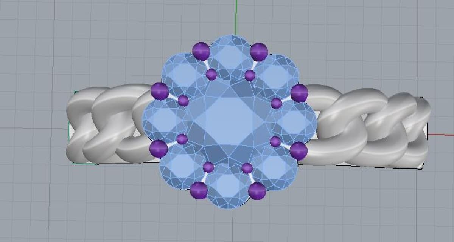Pick the small blue gem on the far right of the cluster

coord(294,122)
